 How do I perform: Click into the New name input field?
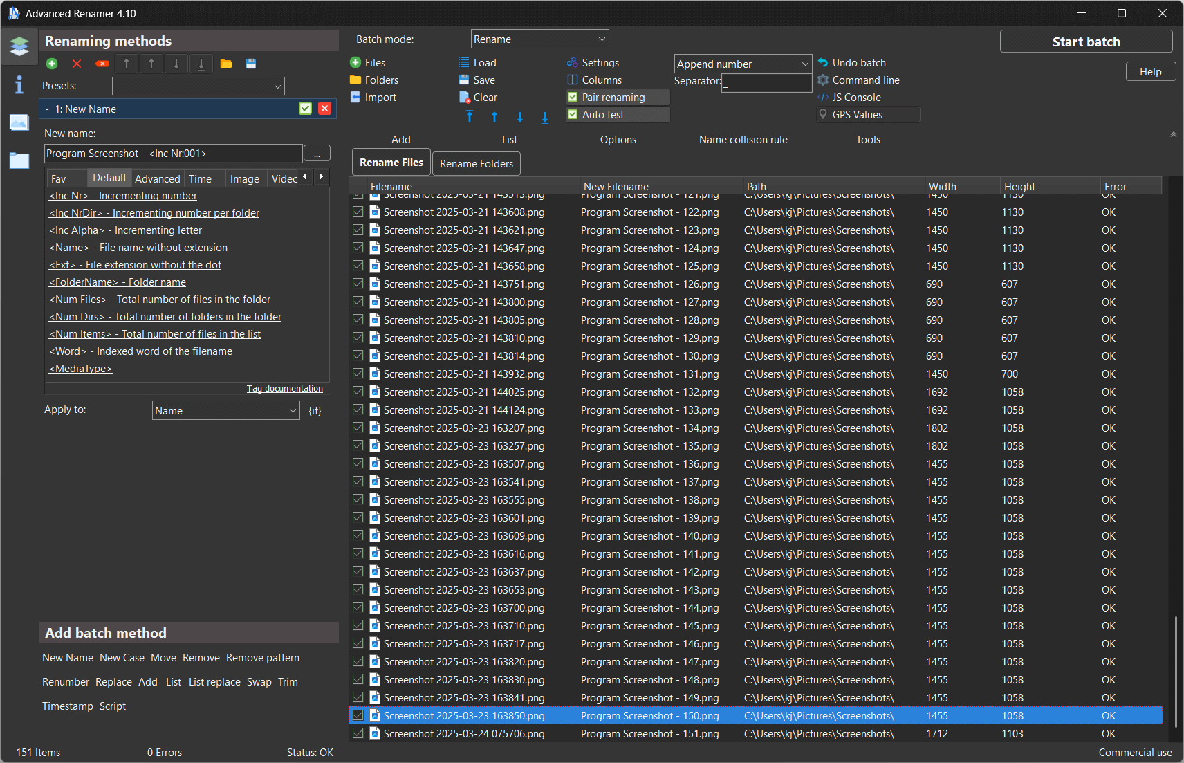coord(173,154)
